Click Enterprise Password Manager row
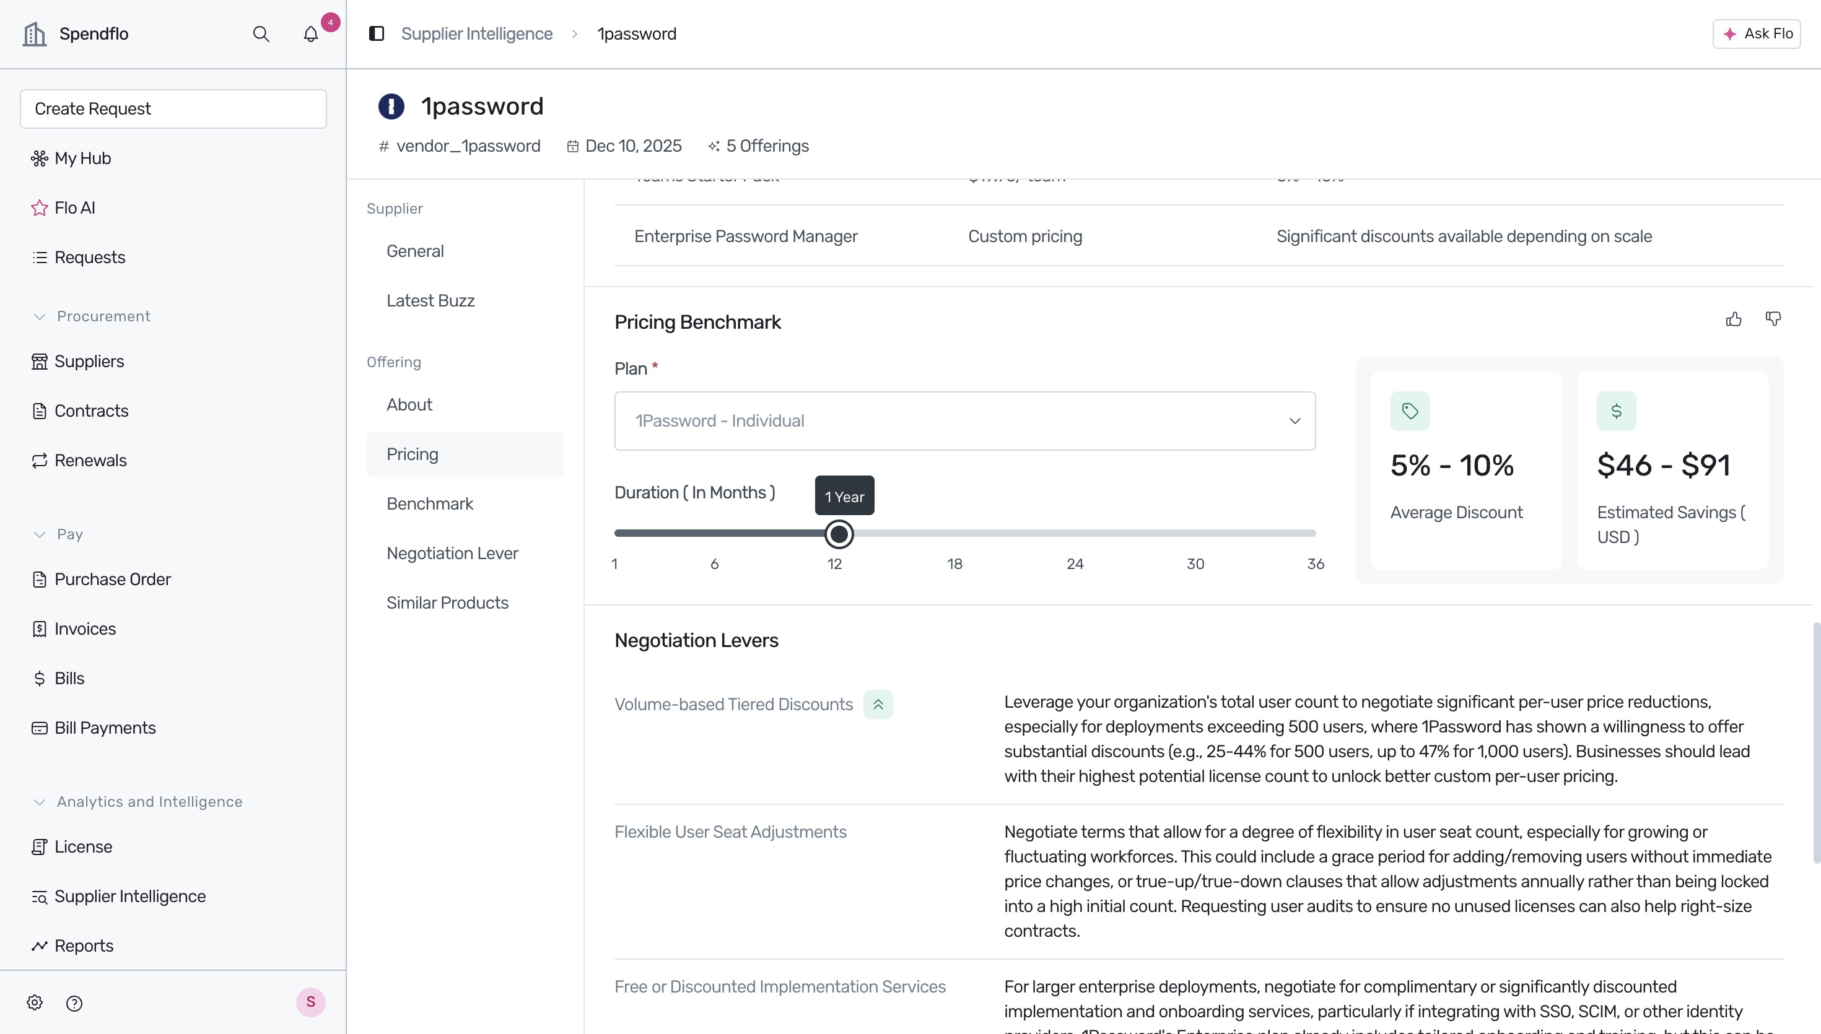 point(1199,236)
